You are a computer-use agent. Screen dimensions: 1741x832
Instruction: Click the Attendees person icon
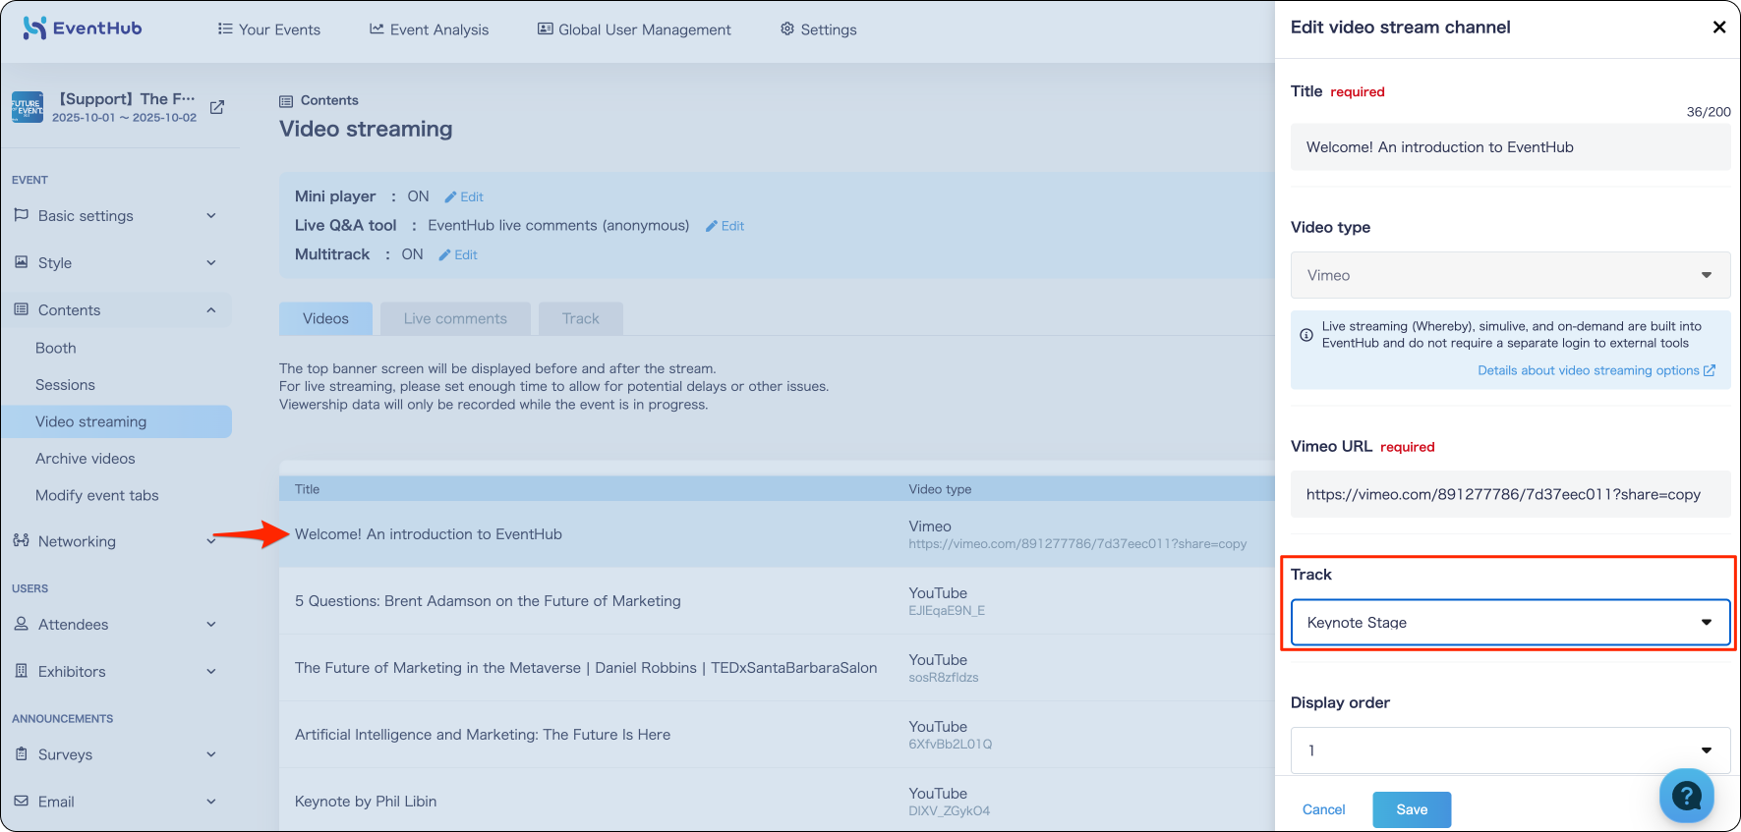point(21,624)
